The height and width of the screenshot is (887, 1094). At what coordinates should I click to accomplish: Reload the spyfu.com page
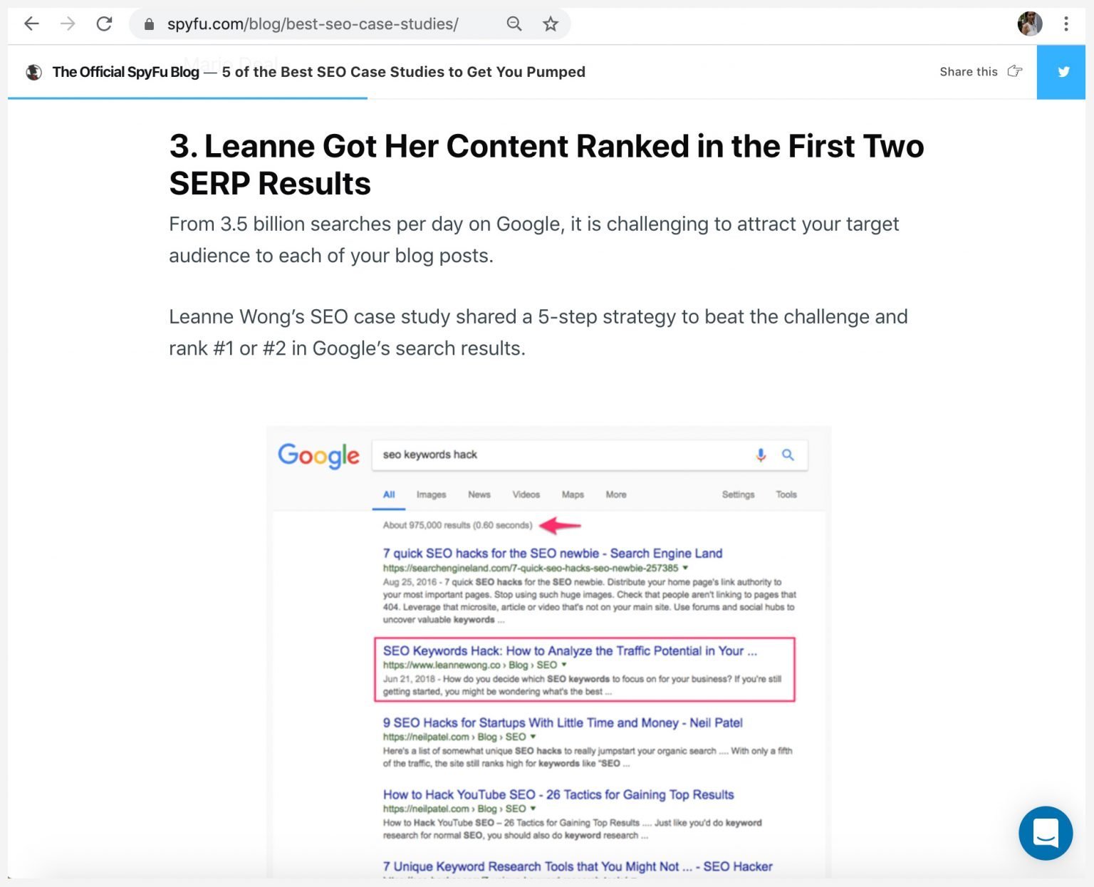pos(104,24)
